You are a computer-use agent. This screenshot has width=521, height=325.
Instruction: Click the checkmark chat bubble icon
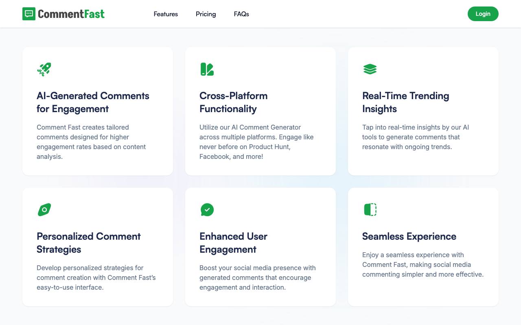pyautogui.click(x=207, y=210)
